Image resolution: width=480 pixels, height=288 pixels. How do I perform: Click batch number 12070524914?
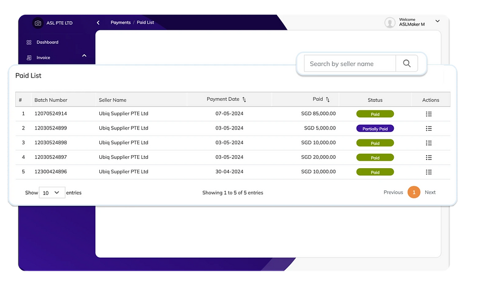(x=50, y=113)
